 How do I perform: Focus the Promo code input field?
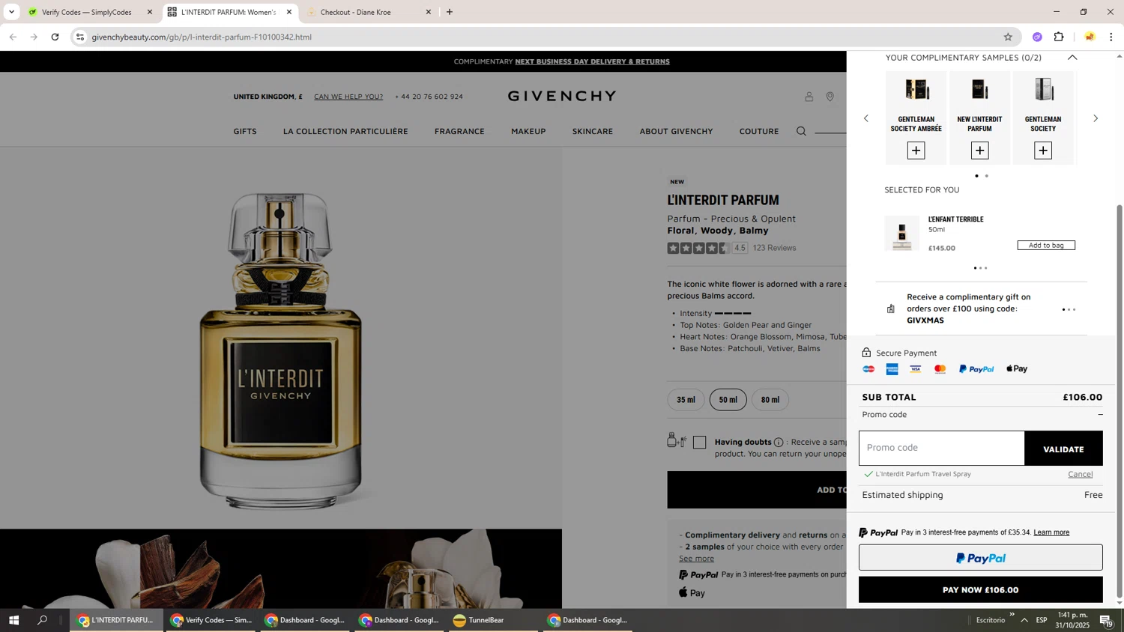coord(941,448)
